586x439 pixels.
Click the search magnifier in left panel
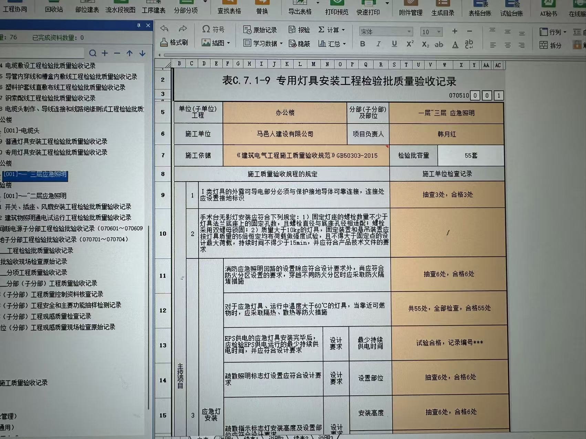point(93,53)
